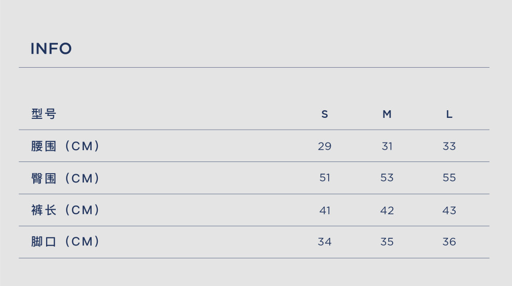Select the 裤长 (CM) row label

(x=65, y=210)
